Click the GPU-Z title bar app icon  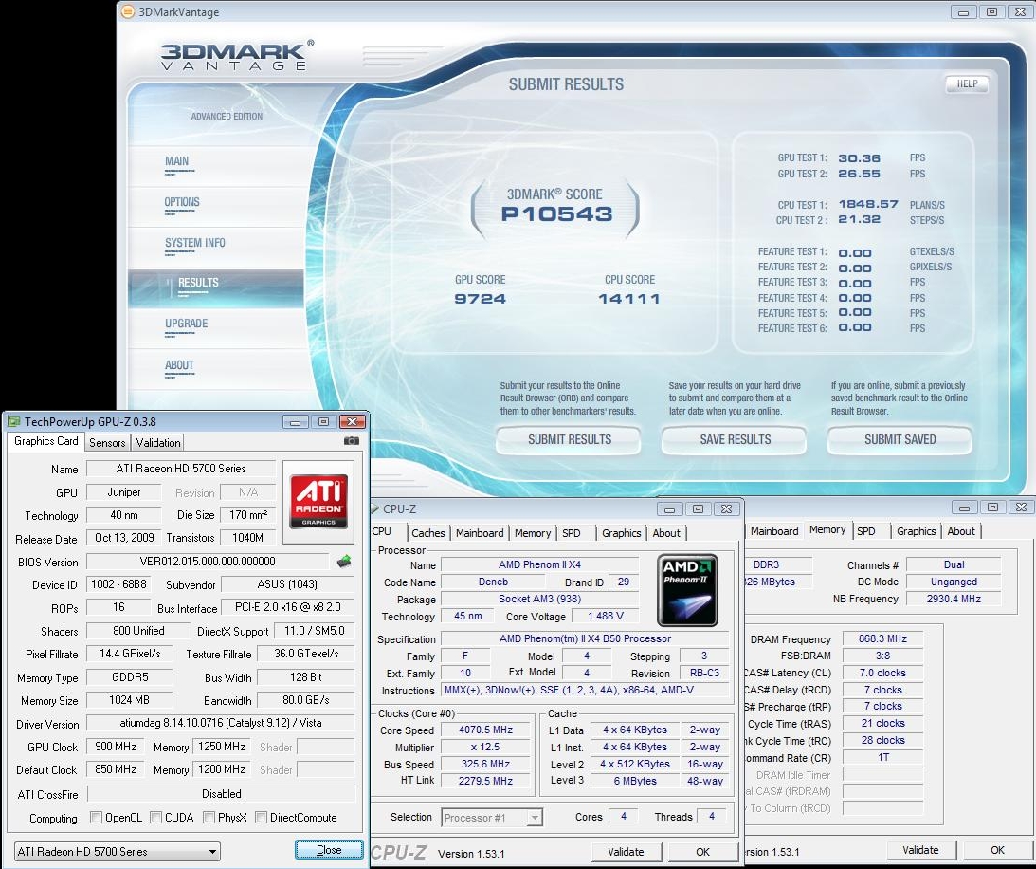14,421
